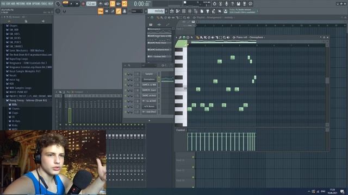Mute the Omnisphere channel green light

(x=126, y=79)
